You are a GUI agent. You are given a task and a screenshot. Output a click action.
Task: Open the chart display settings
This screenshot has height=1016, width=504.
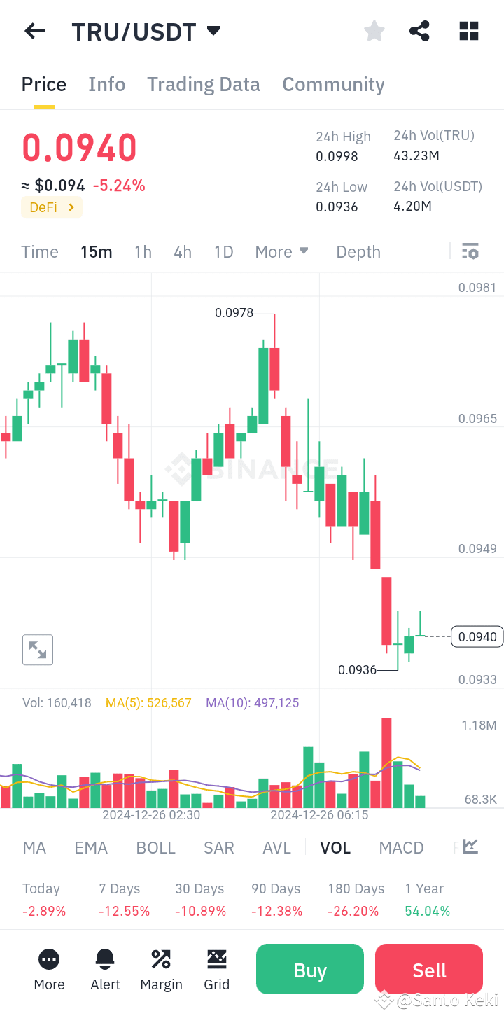tap(470, 251)
